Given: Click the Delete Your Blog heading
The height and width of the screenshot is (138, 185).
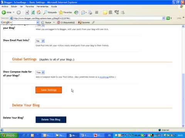Looking at the screenshot, I should click(x=26, y=105).
